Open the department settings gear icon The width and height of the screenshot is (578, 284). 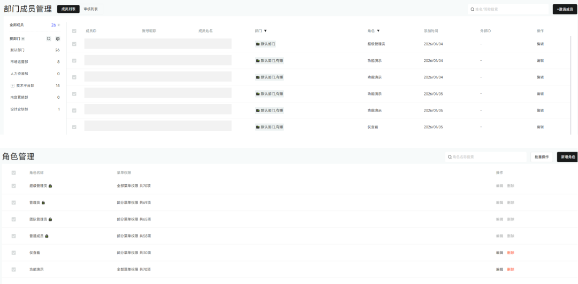tap(58, 38)
